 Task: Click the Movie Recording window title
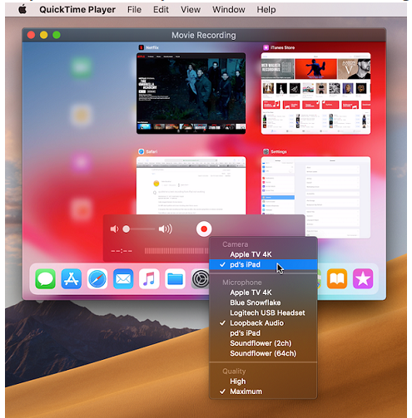[x=204, y=35]
